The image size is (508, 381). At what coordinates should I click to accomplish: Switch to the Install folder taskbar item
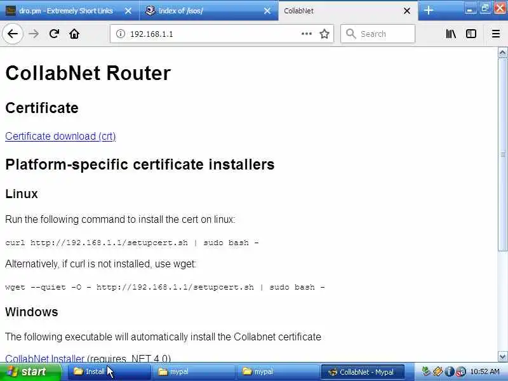point(109,371)
